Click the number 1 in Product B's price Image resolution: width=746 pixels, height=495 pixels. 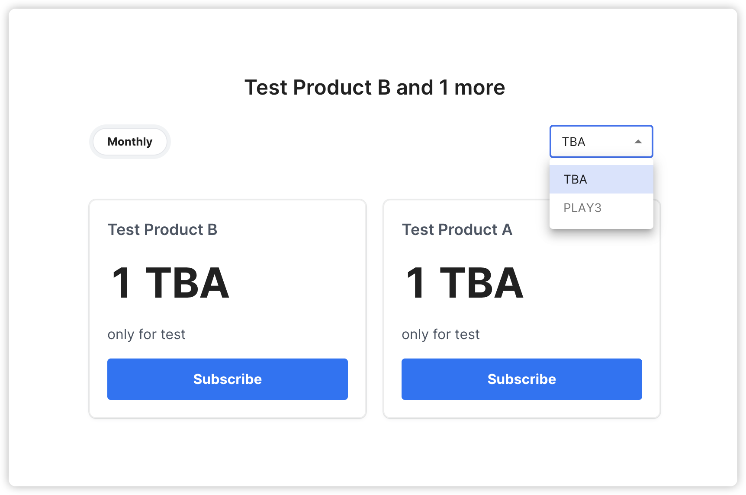121,283
